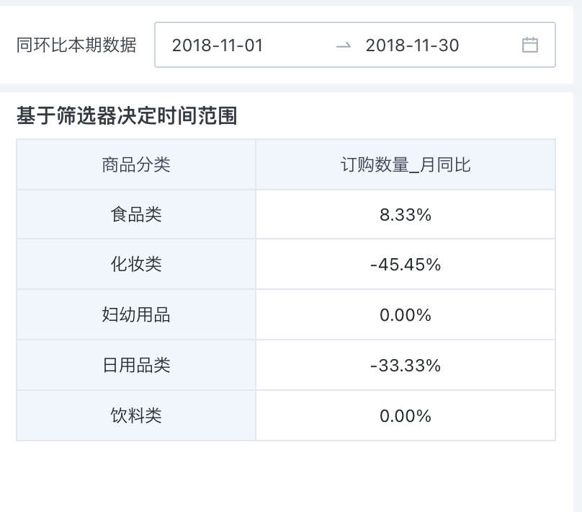This screenshot has width=582, height=512.
Task: Select the 化妆类 category cell
Action: [136, 265]
